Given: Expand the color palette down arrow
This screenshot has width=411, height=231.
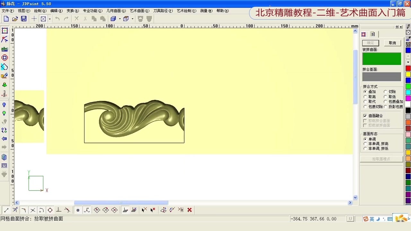Looking at the screenshot, I should point(408,62).
